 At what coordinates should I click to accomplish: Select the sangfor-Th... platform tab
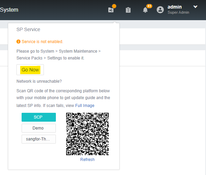(39, 139)
